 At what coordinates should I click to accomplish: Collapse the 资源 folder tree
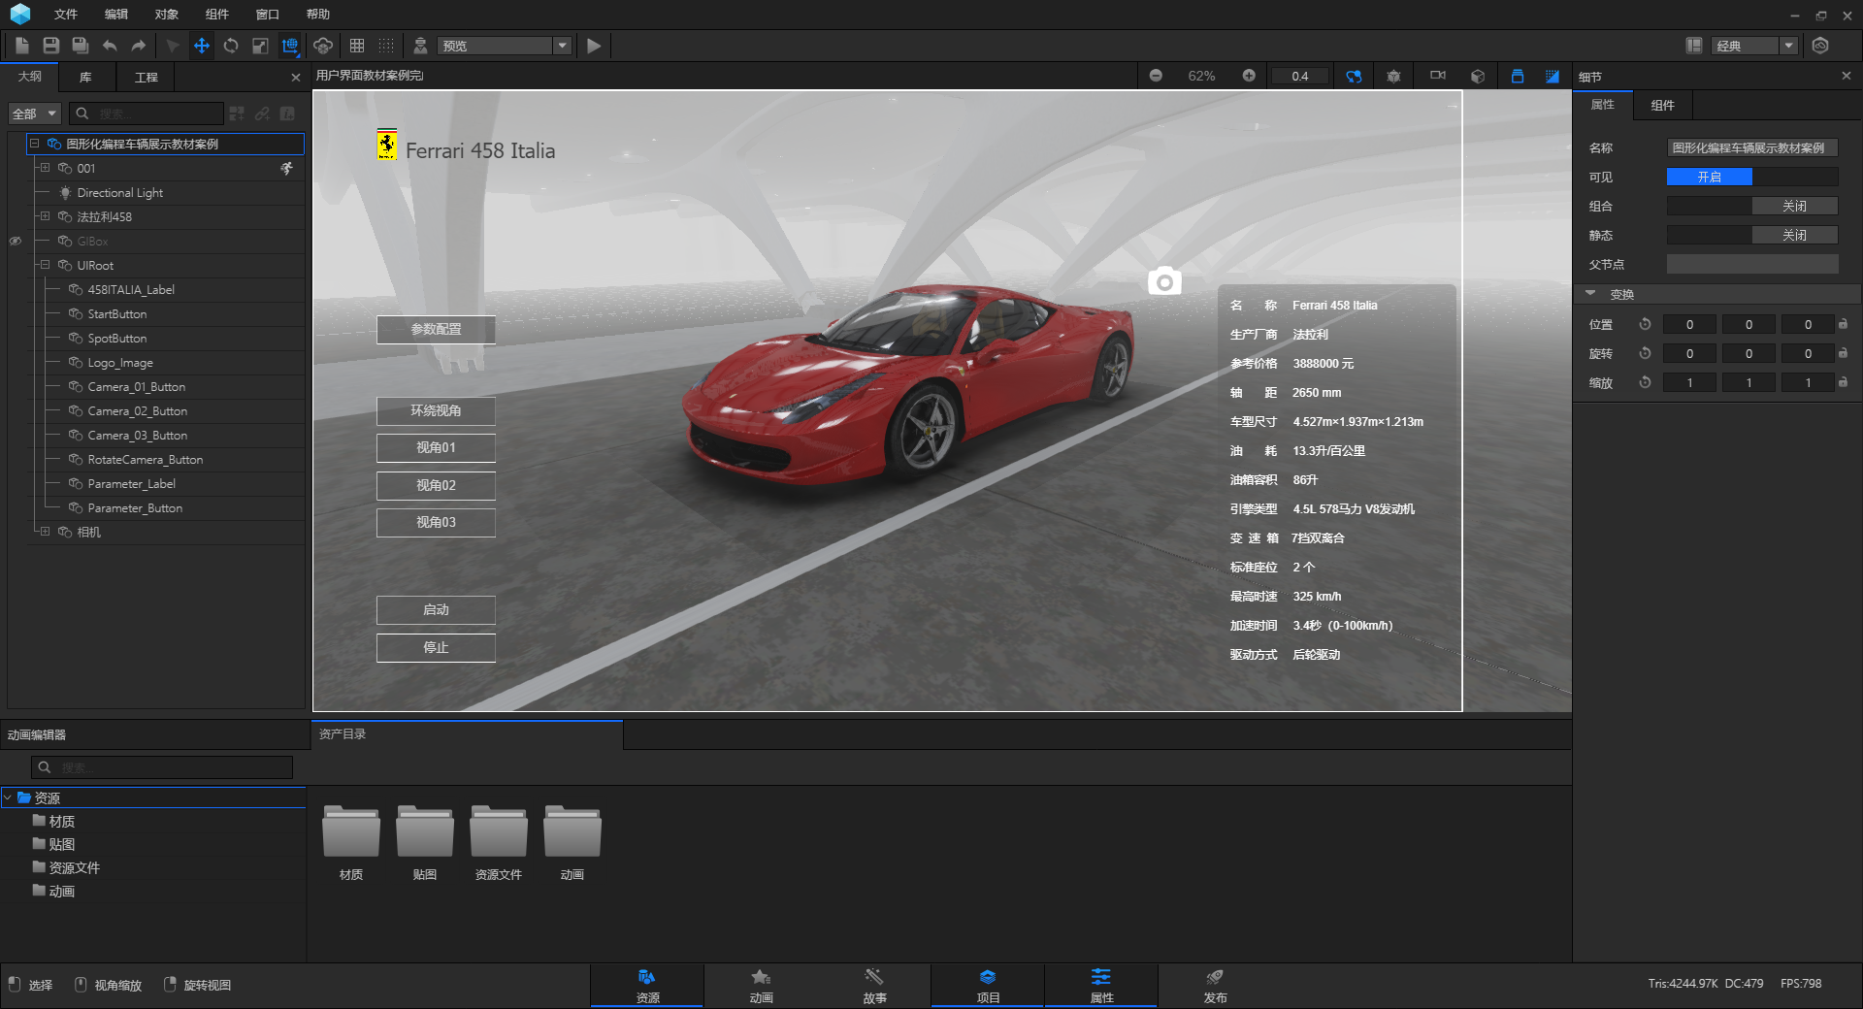(x=8, y=797)
